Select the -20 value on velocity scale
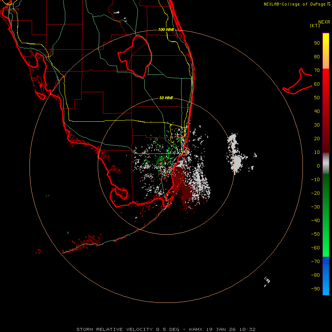This screenshot has width=332, height=332. (x=315, y=193)
